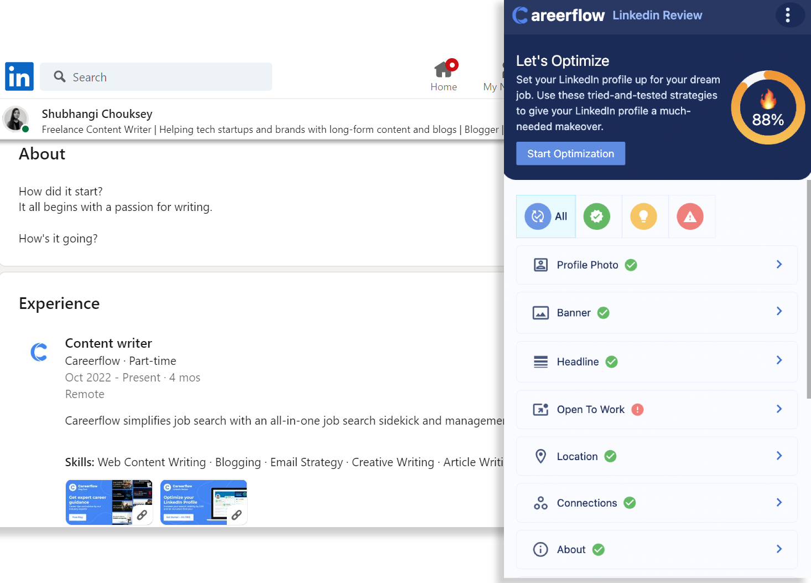Click the search magnifier icon
811x583 pixels.
coord(60,76)
